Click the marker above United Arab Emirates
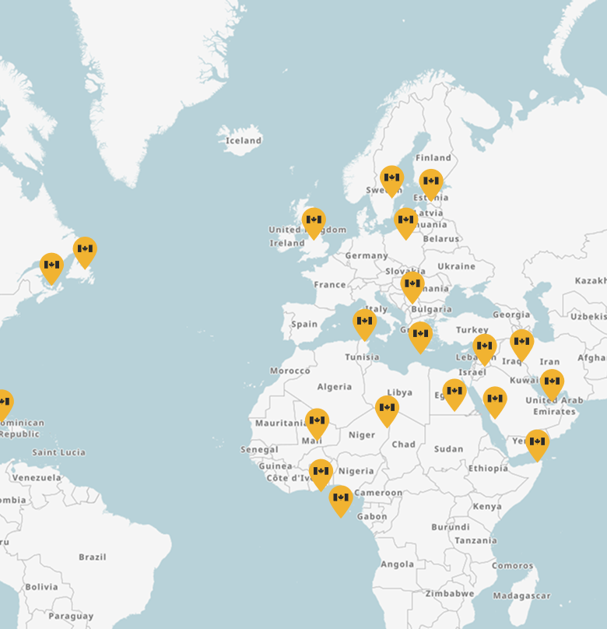 tap(552, 383)
